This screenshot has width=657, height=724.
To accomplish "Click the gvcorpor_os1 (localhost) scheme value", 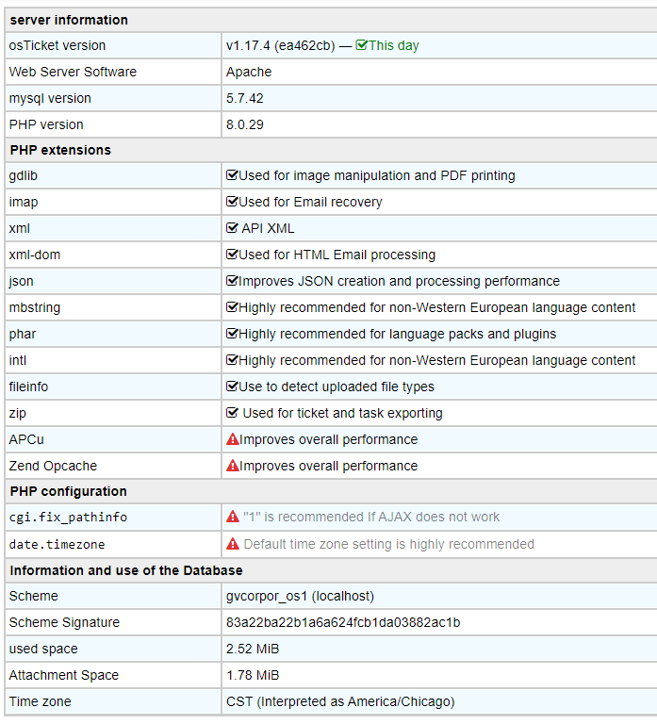I will click(300, 596).
